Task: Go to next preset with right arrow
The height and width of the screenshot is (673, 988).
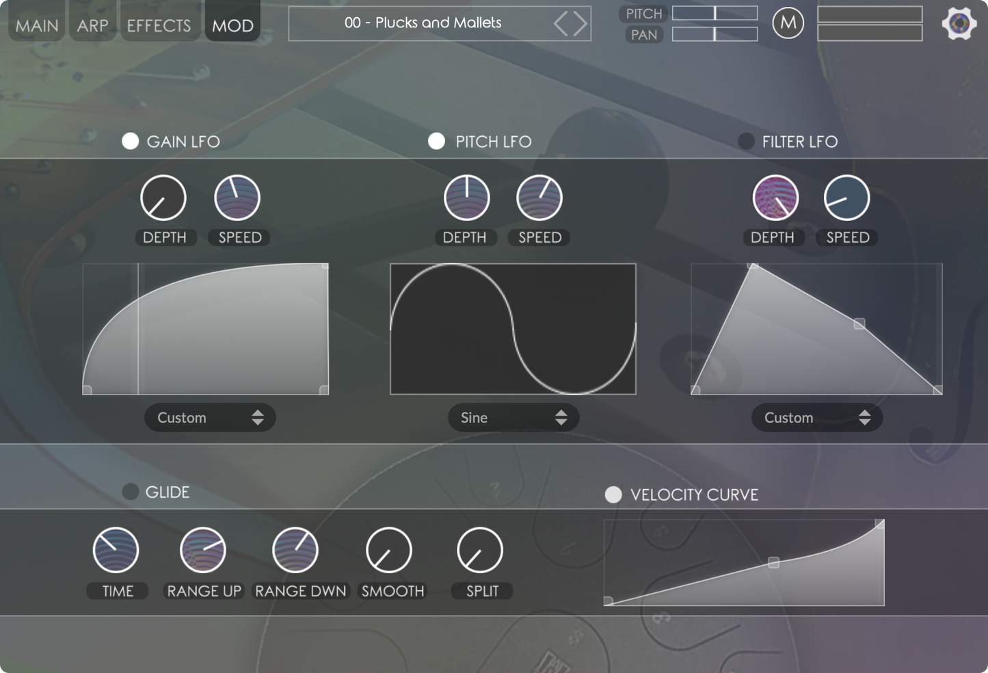Action: [x=580, y=24]
